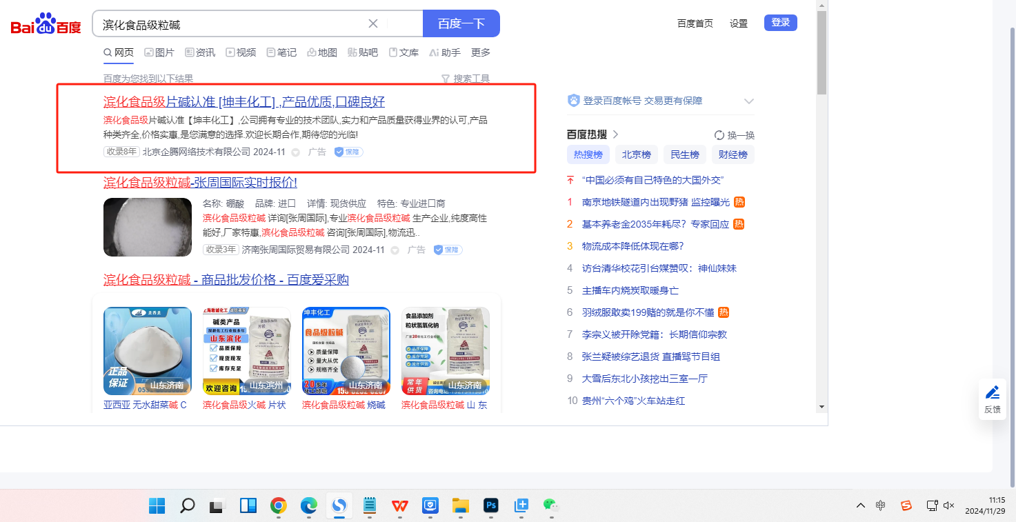Refresh hot searches with 换一换
Screen dimensions: 1016x522
point(735,135)
